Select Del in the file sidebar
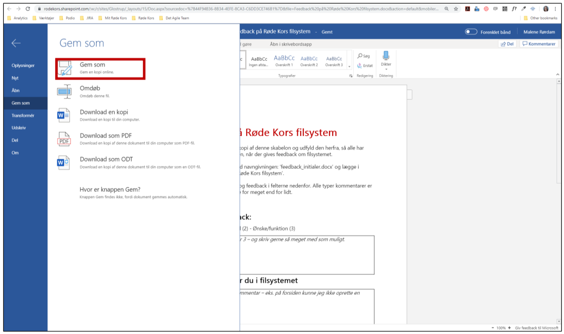 15,140
